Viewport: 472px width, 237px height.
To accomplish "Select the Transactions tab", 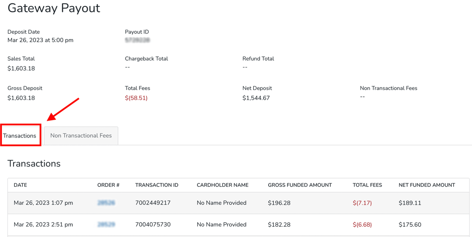I will coord(20,136).
